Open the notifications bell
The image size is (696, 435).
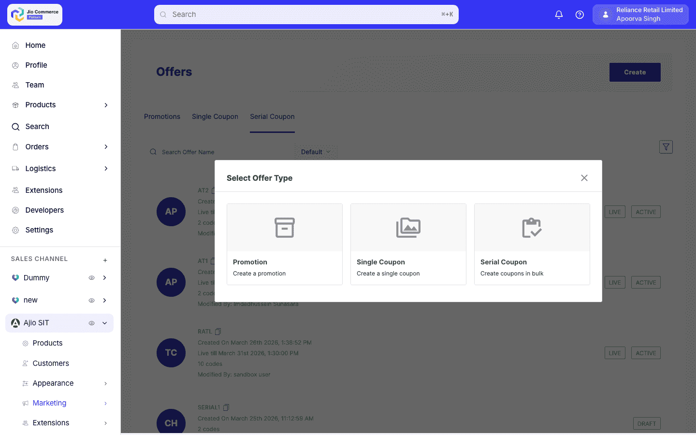[x=559, y=14]
